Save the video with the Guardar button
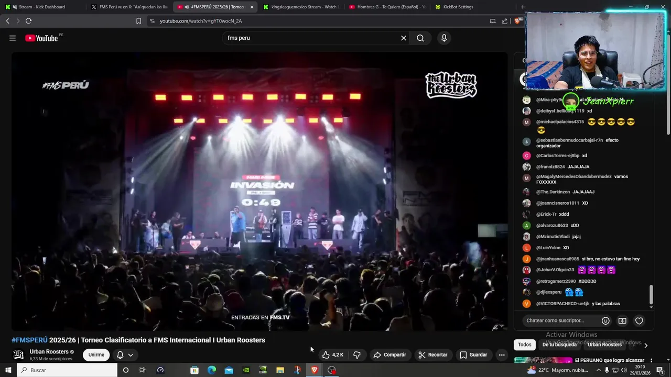Screen dimensions: 671x377 point(473,354)
